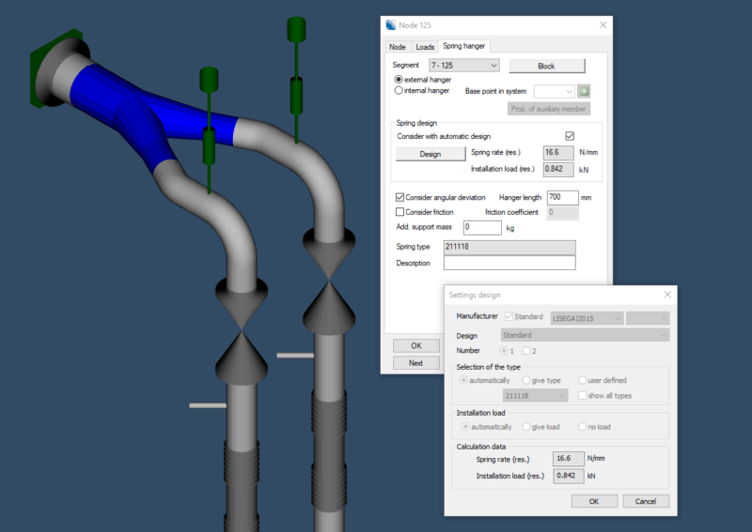Select the internal hanger radio button
Image resolution: width=752 pixels, height=532 pixels.
pyautogui.click(x=399, y=91)
